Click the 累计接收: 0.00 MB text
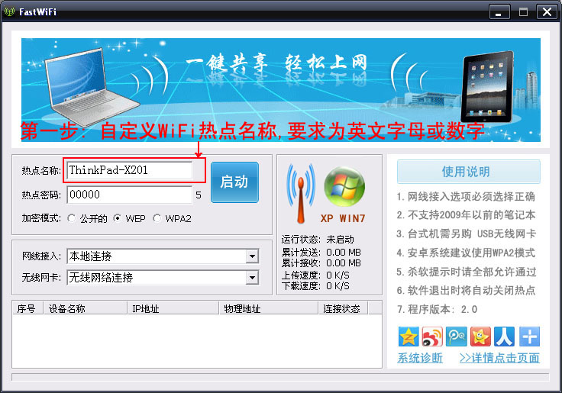Image resolution: width=562 pixels, height=393 pixels. [x=321, y=263]
